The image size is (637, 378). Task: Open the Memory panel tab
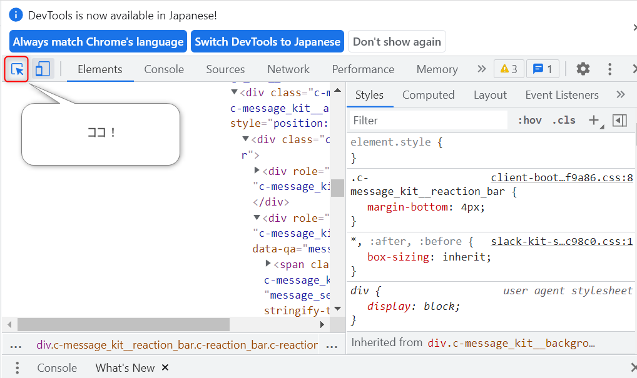[x=437, y=69]
